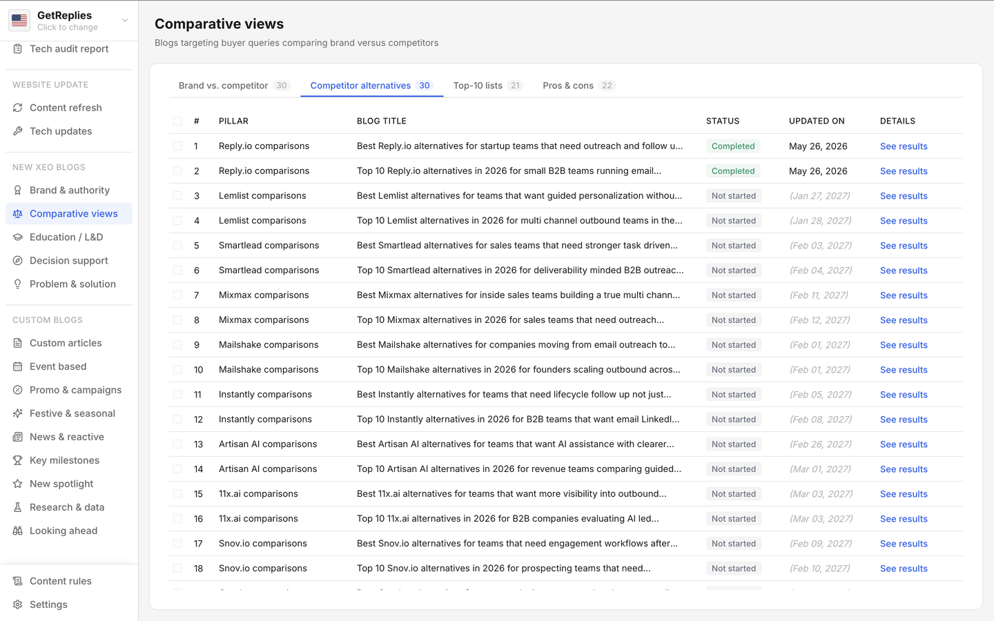994x621 pixels.
Task: Open the Pros & cons tab
Action: pos(578,86)
